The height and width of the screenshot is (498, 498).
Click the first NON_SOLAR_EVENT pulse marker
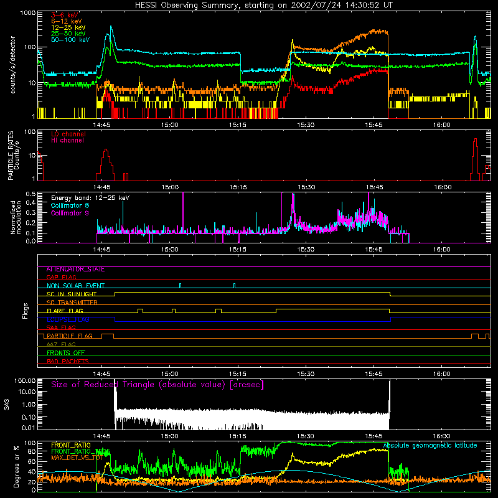(180, 286)
